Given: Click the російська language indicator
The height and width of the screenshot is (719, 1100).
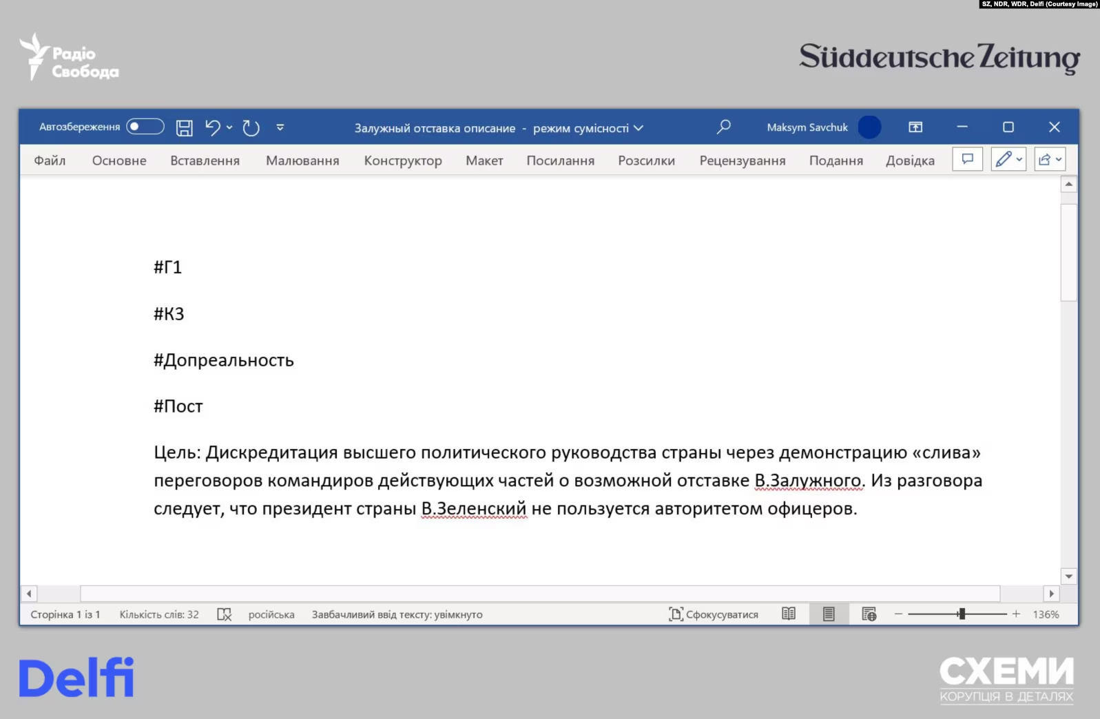Looking at the screenshot, I should pos(271,614).
